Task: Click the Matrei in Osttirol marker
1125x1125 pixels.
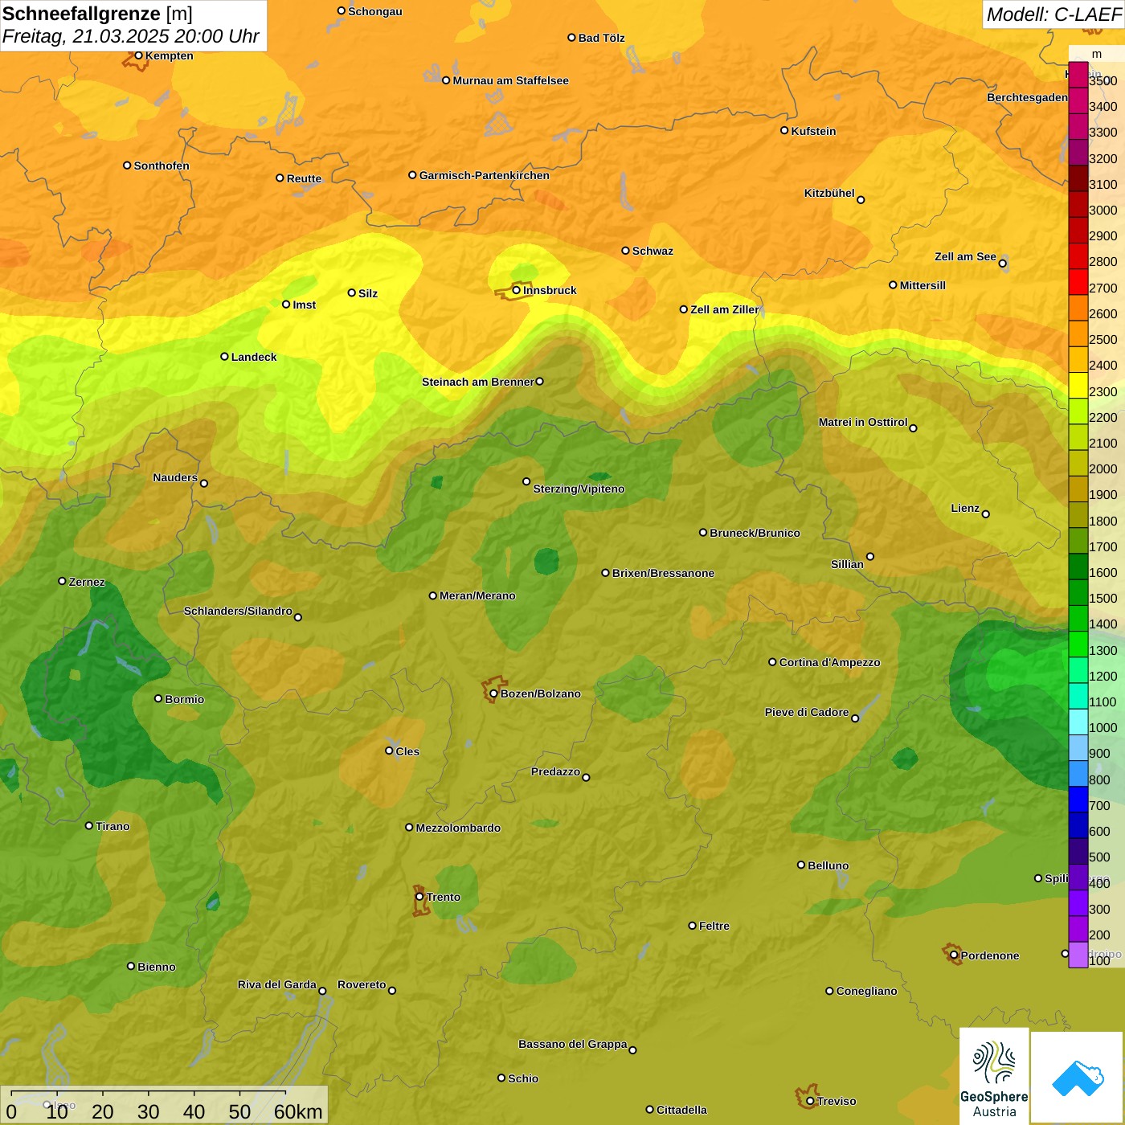Action: click(913, 428)
